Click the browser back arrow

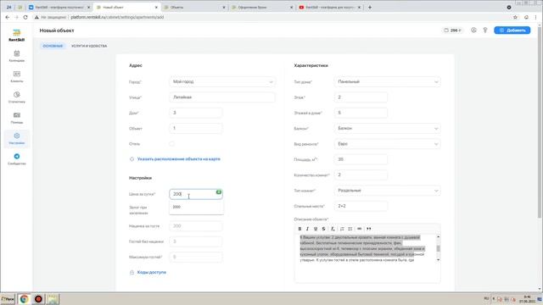[x=8, y=17]
